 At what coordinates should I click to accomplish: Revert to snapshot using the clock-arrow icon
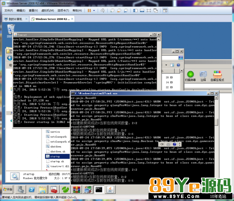[119, 11]
